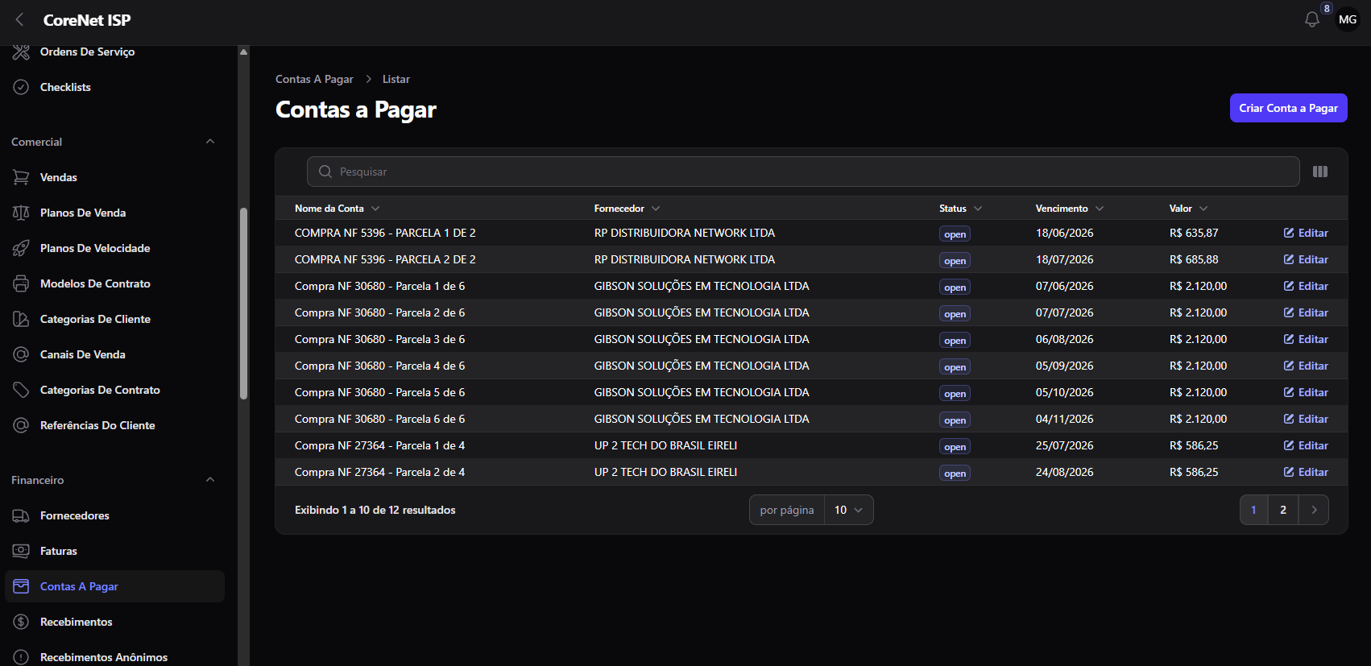Viewport: 1371px width, 666px height.
Task: Click Criar Conta a Pagar button
Action: pyautogui.click(x=1288, y=108)
